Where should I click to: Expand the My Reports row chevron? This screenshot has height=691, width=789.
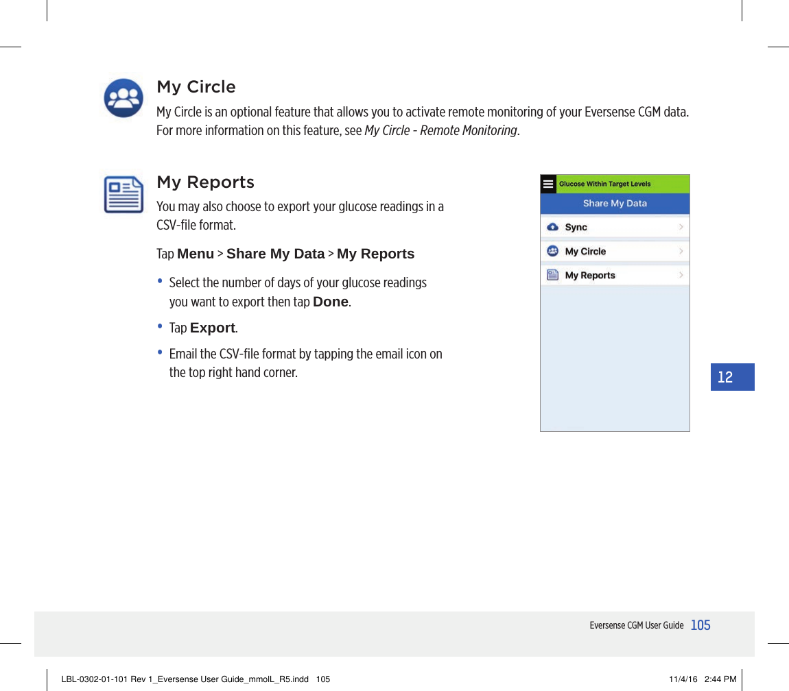681,275
